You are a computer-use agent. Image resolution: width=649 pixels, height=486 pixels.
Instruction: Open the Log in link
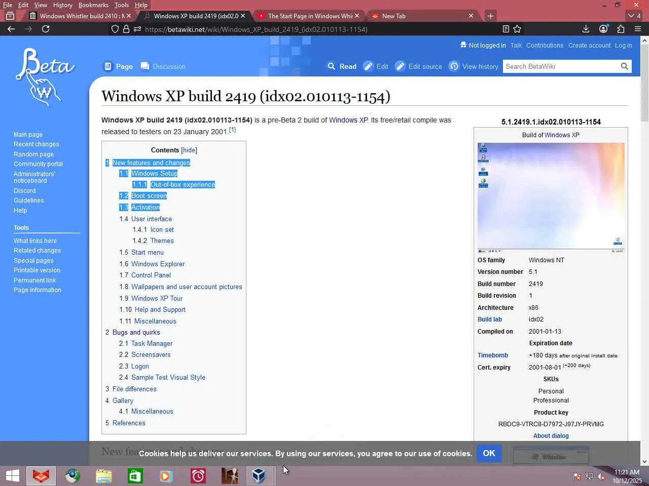[624, 46]
